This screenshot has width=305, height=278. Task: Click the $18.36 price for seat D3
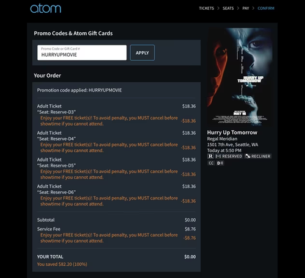(x=189, y=106)
